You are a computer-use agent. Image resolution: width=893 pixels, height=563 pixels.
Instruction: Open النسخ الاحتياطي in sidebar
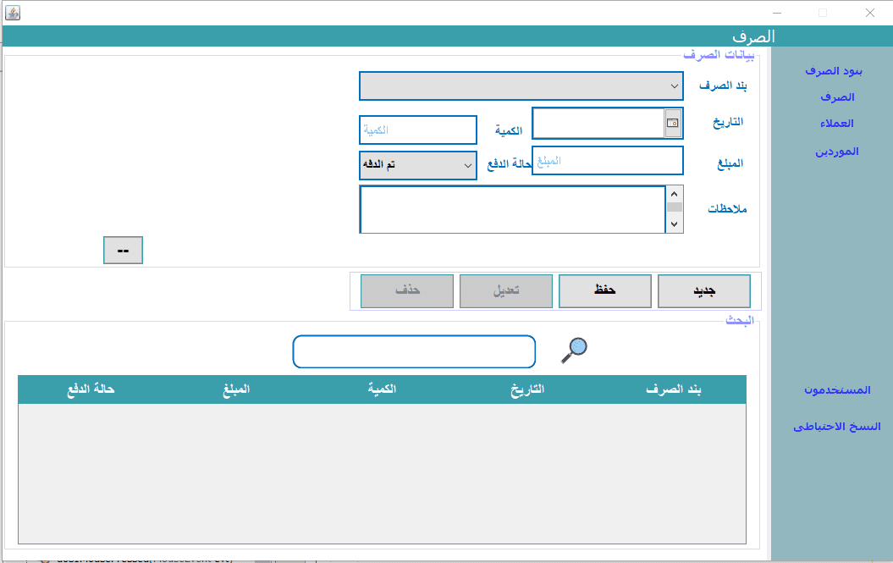pyautogui.click(x=836, y=426)
